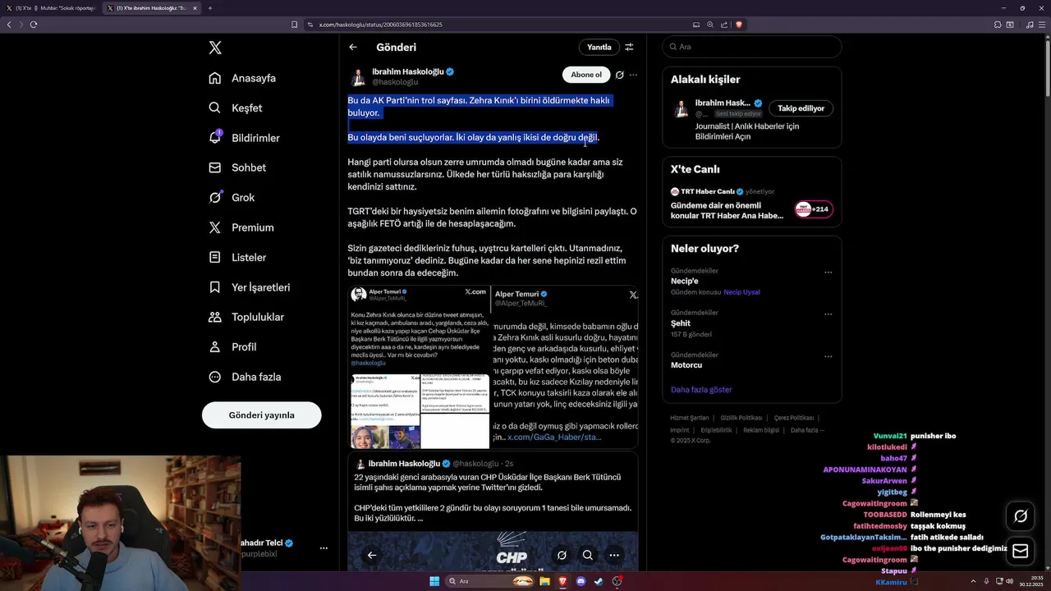Click the Listeler list icon

(x=215, y=257)
